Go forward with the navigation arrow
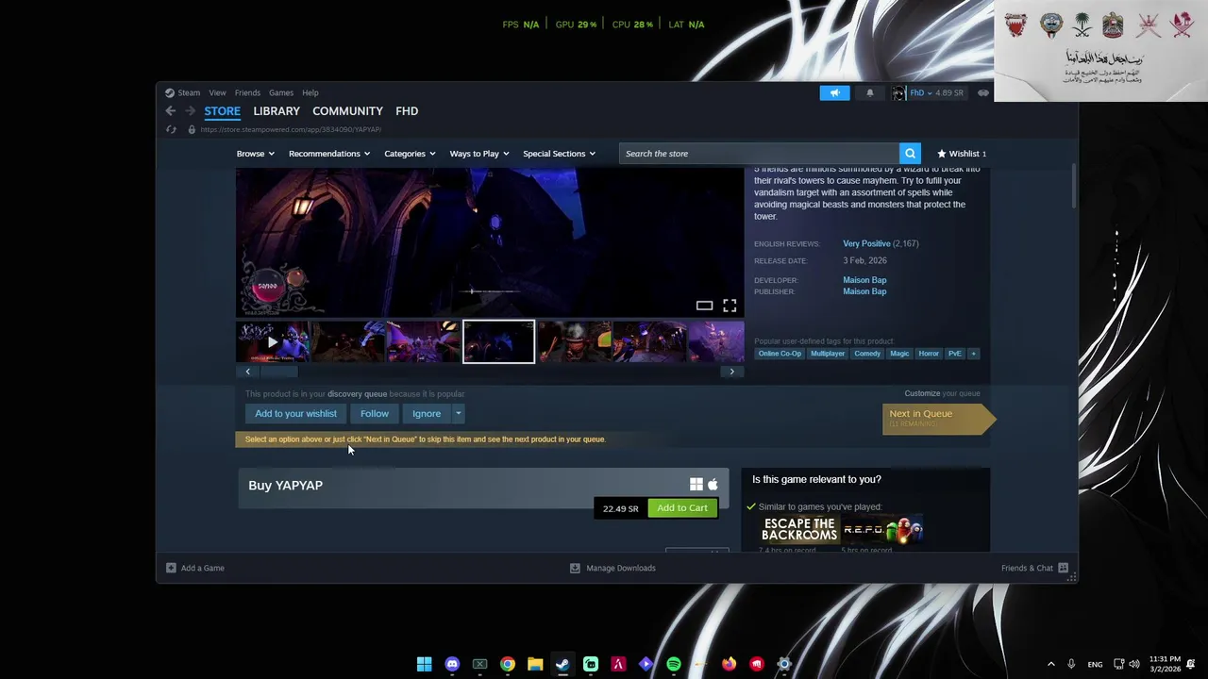The width and height of the screenshot is (1208, 679). tap(190, 111)
